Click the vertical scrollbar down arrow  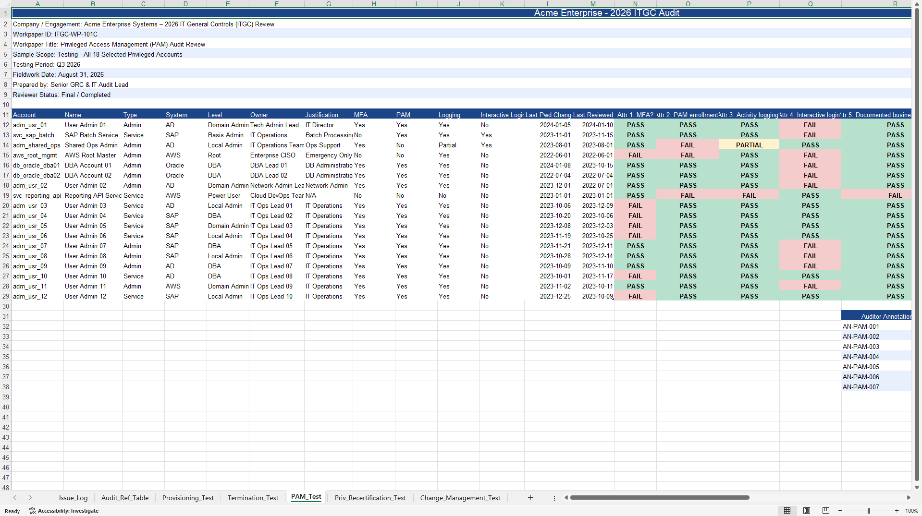pyautogui.click(x=917, y=487)
